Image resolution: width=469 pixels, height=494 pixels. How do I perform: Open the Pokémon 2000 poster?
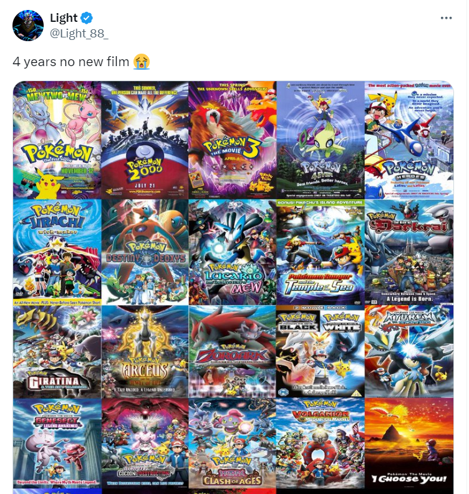[145, 140]
